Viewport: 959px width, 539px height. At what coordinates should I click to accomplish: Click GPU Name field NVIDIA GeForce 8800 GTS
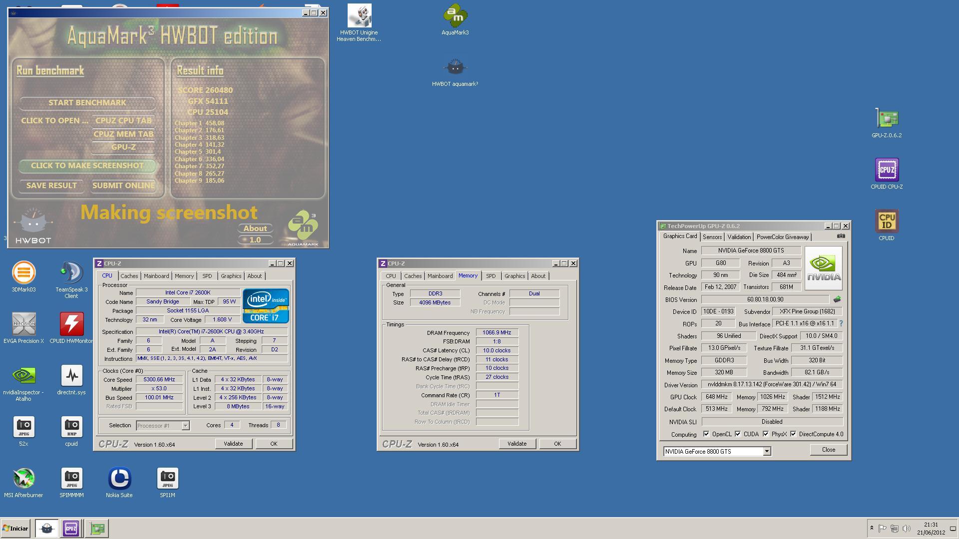tap(751, 251)
